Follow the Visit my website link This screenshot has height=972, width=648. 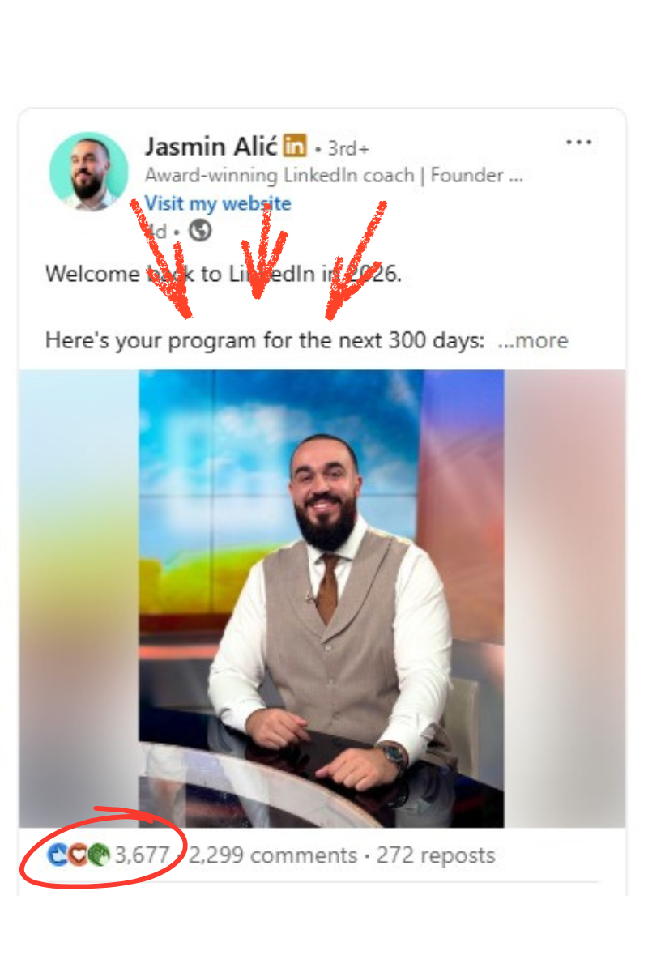click(218, 203)
